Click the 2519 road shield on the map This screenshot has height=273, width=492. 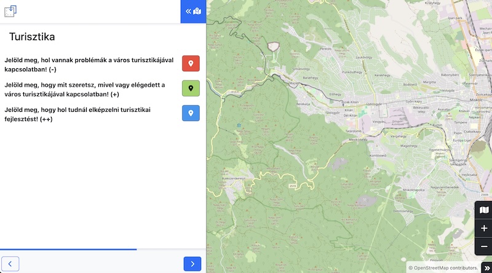point(293,186)
